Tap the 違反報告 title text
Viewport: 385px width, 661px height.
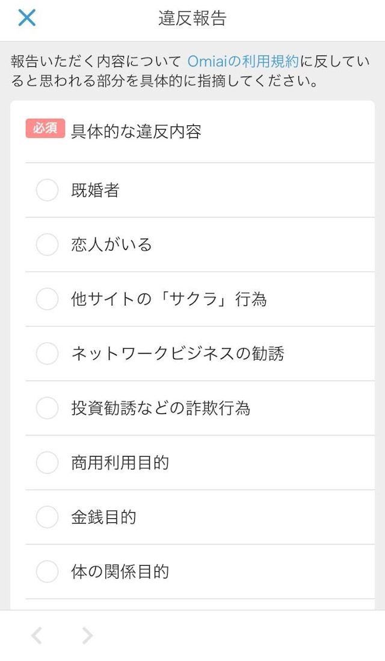click(x=192, y=17)
